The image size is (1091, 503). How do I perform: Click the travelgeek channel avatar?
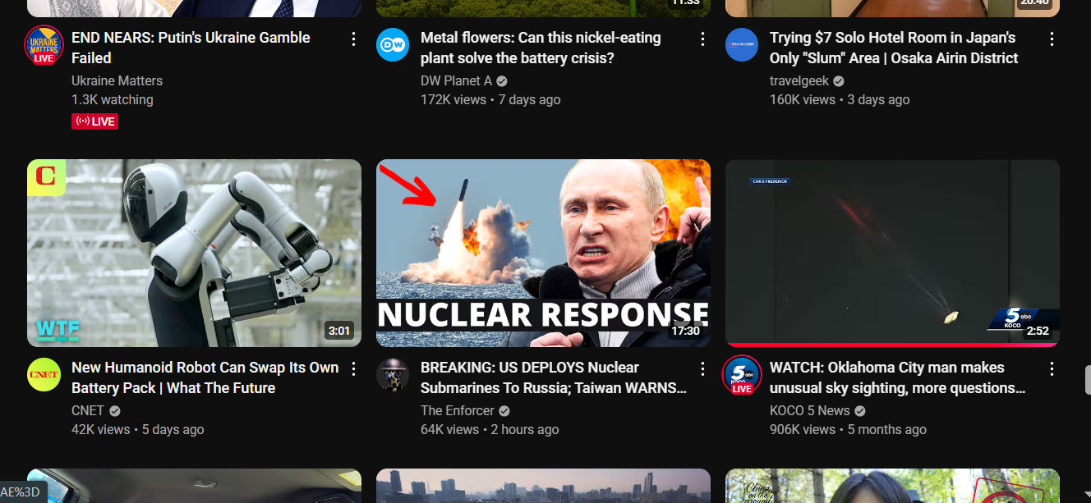click(x=742, y=44)
